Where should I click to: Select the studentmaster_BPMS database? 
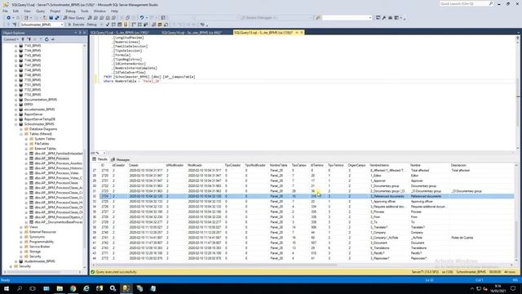(39, 261)
